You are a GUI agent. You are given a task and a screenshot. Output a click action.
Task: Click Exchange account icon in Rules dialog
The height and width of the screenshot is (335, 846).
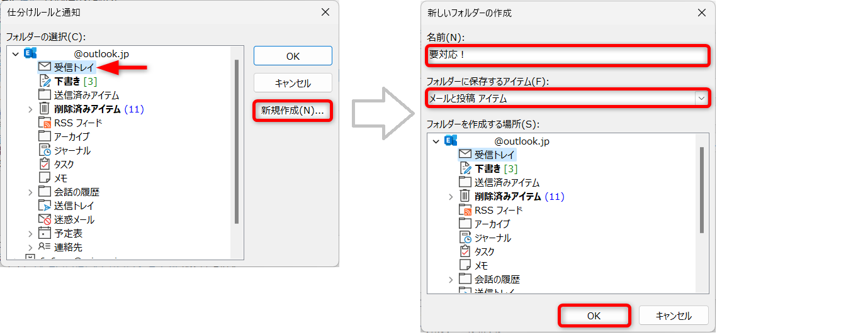tap(30, 53)
